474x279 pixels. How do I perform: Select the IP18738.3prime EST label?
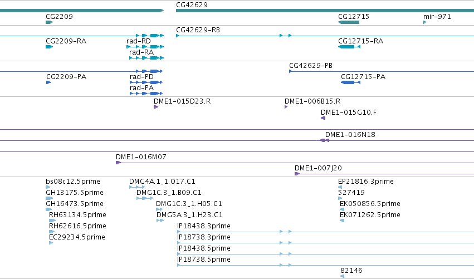[204, 237]
